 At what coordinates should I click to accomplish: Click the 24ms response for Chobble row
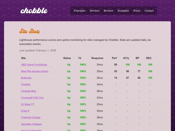click(x=100, y=84)
